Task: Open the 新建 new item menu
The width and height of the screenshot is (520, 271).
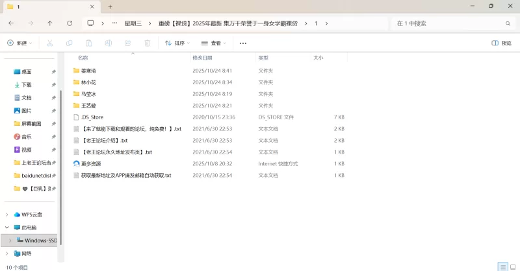Action: (19, 43)
